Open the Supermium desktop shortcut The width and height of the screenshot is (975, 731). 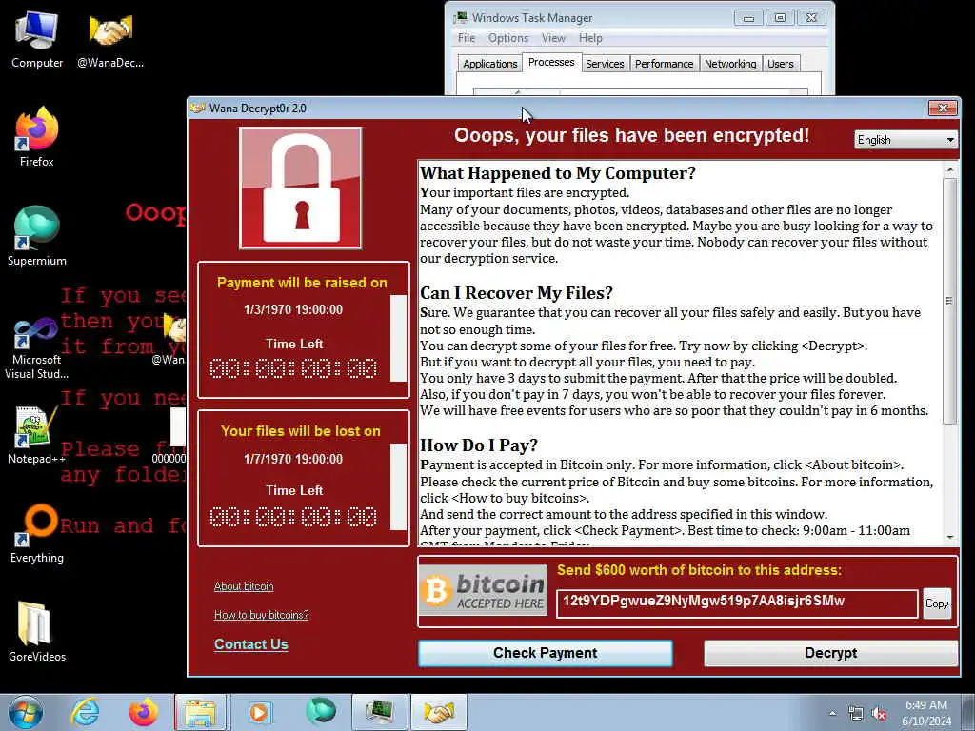(x=37, y=236)
